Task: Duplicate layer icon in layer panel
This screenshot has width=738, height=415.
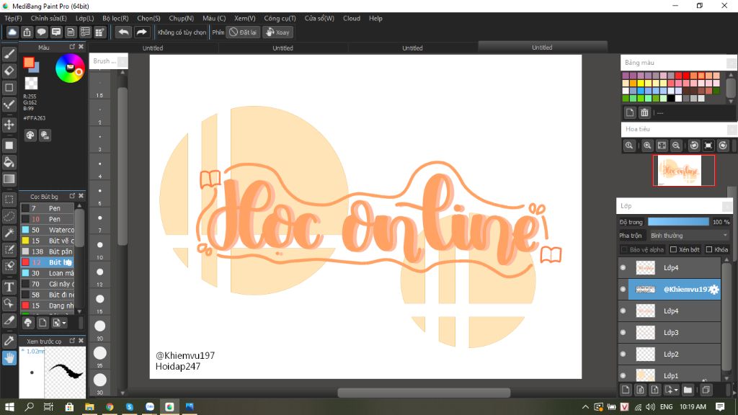Action: (x=706, y=390)
